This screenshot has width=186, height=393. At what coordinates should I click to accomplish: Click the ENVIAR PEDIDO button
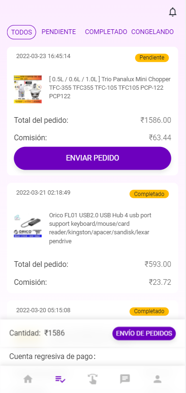pos(93,158)
